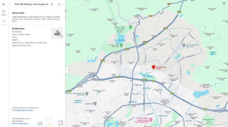228x127 pixels.
Task: Click Try Google Search instead link
Action: point(22,110)
